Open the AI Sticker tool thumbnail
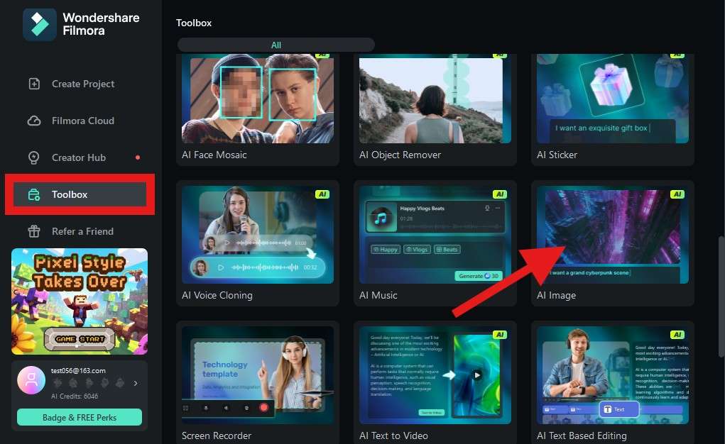Screen dimensions: 725x444 pos(613,99)
